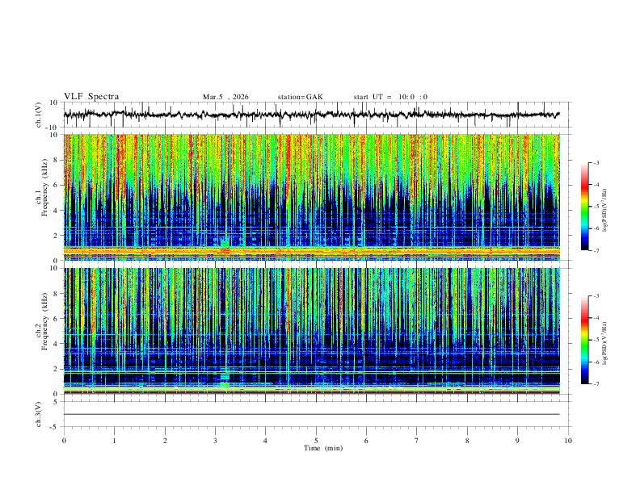Click the time axis tick label "5"
Screen dimensions: 640x494
click(316, 441)
